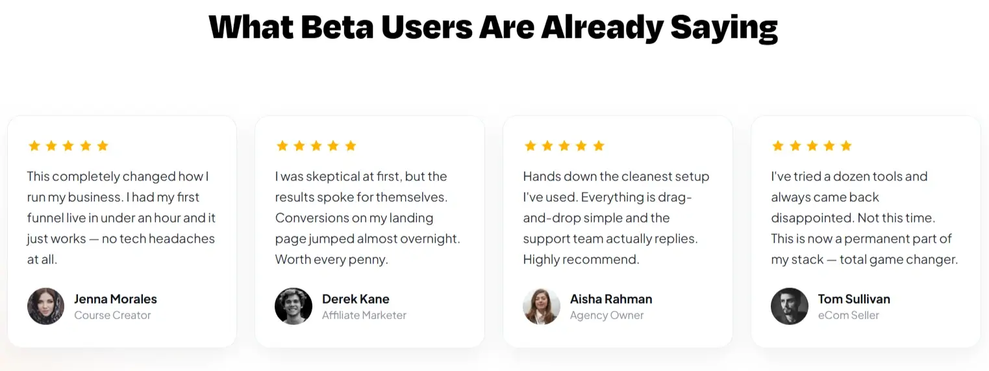
Task: Click first star in Derek Kane's review
Action: (x=282, y=146)
